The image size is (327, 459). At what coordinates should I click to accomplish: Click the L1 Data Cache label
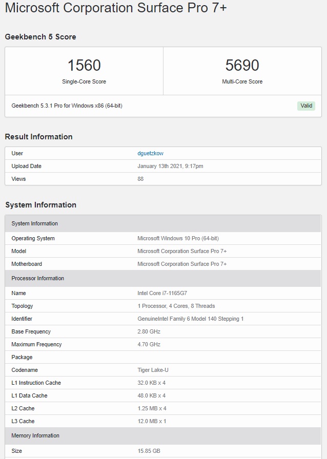pyautogui.click(x=29, y=396)
